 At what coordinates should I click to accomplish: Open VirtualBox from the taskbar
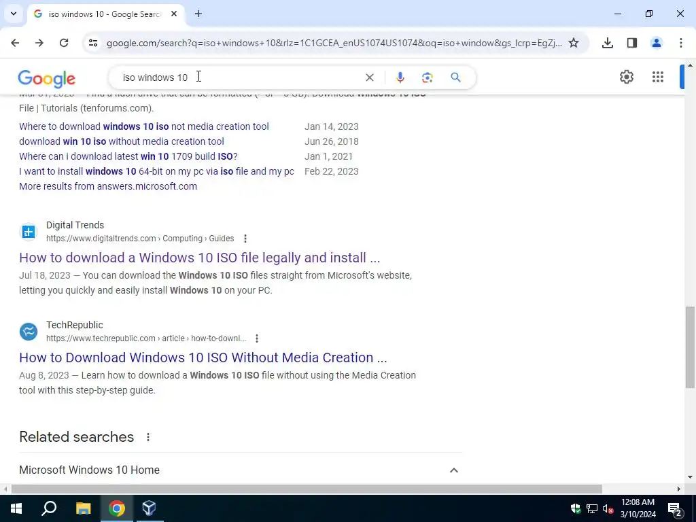[x=149, y=508]
